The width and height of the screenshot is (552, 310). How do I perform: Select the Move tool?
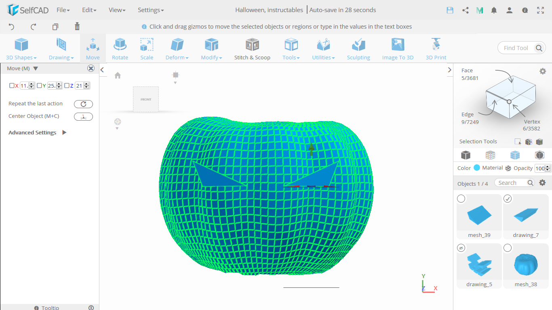[x=93, y=48]
